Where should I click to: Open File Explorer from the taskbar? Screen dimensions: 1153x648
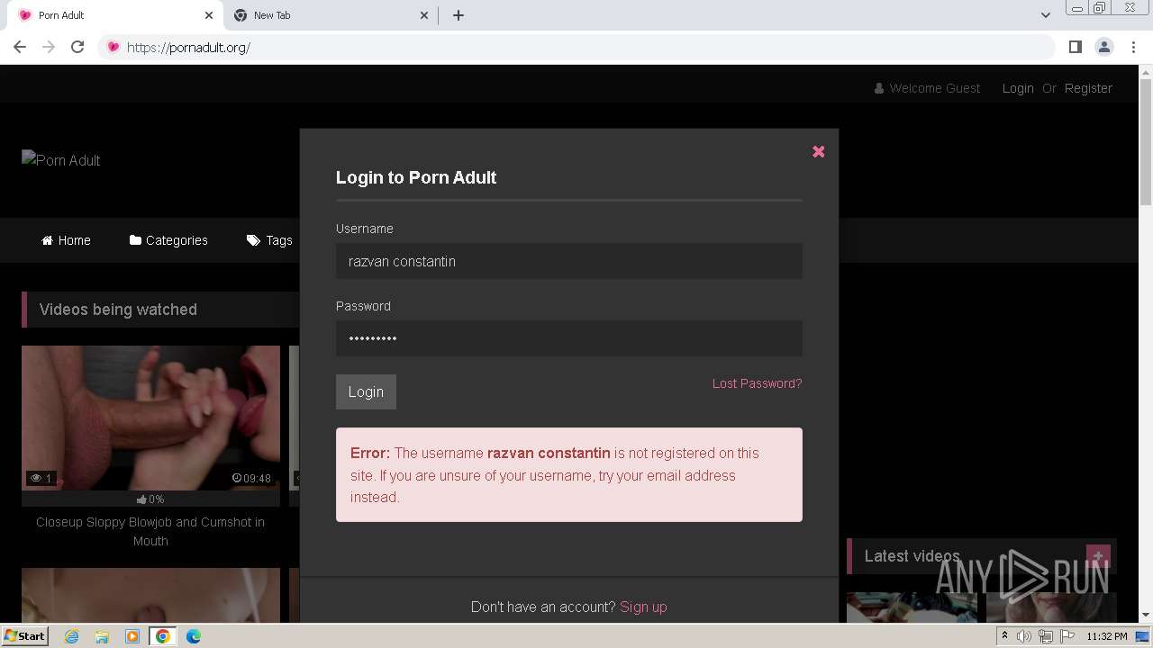(x=102, y=636)
